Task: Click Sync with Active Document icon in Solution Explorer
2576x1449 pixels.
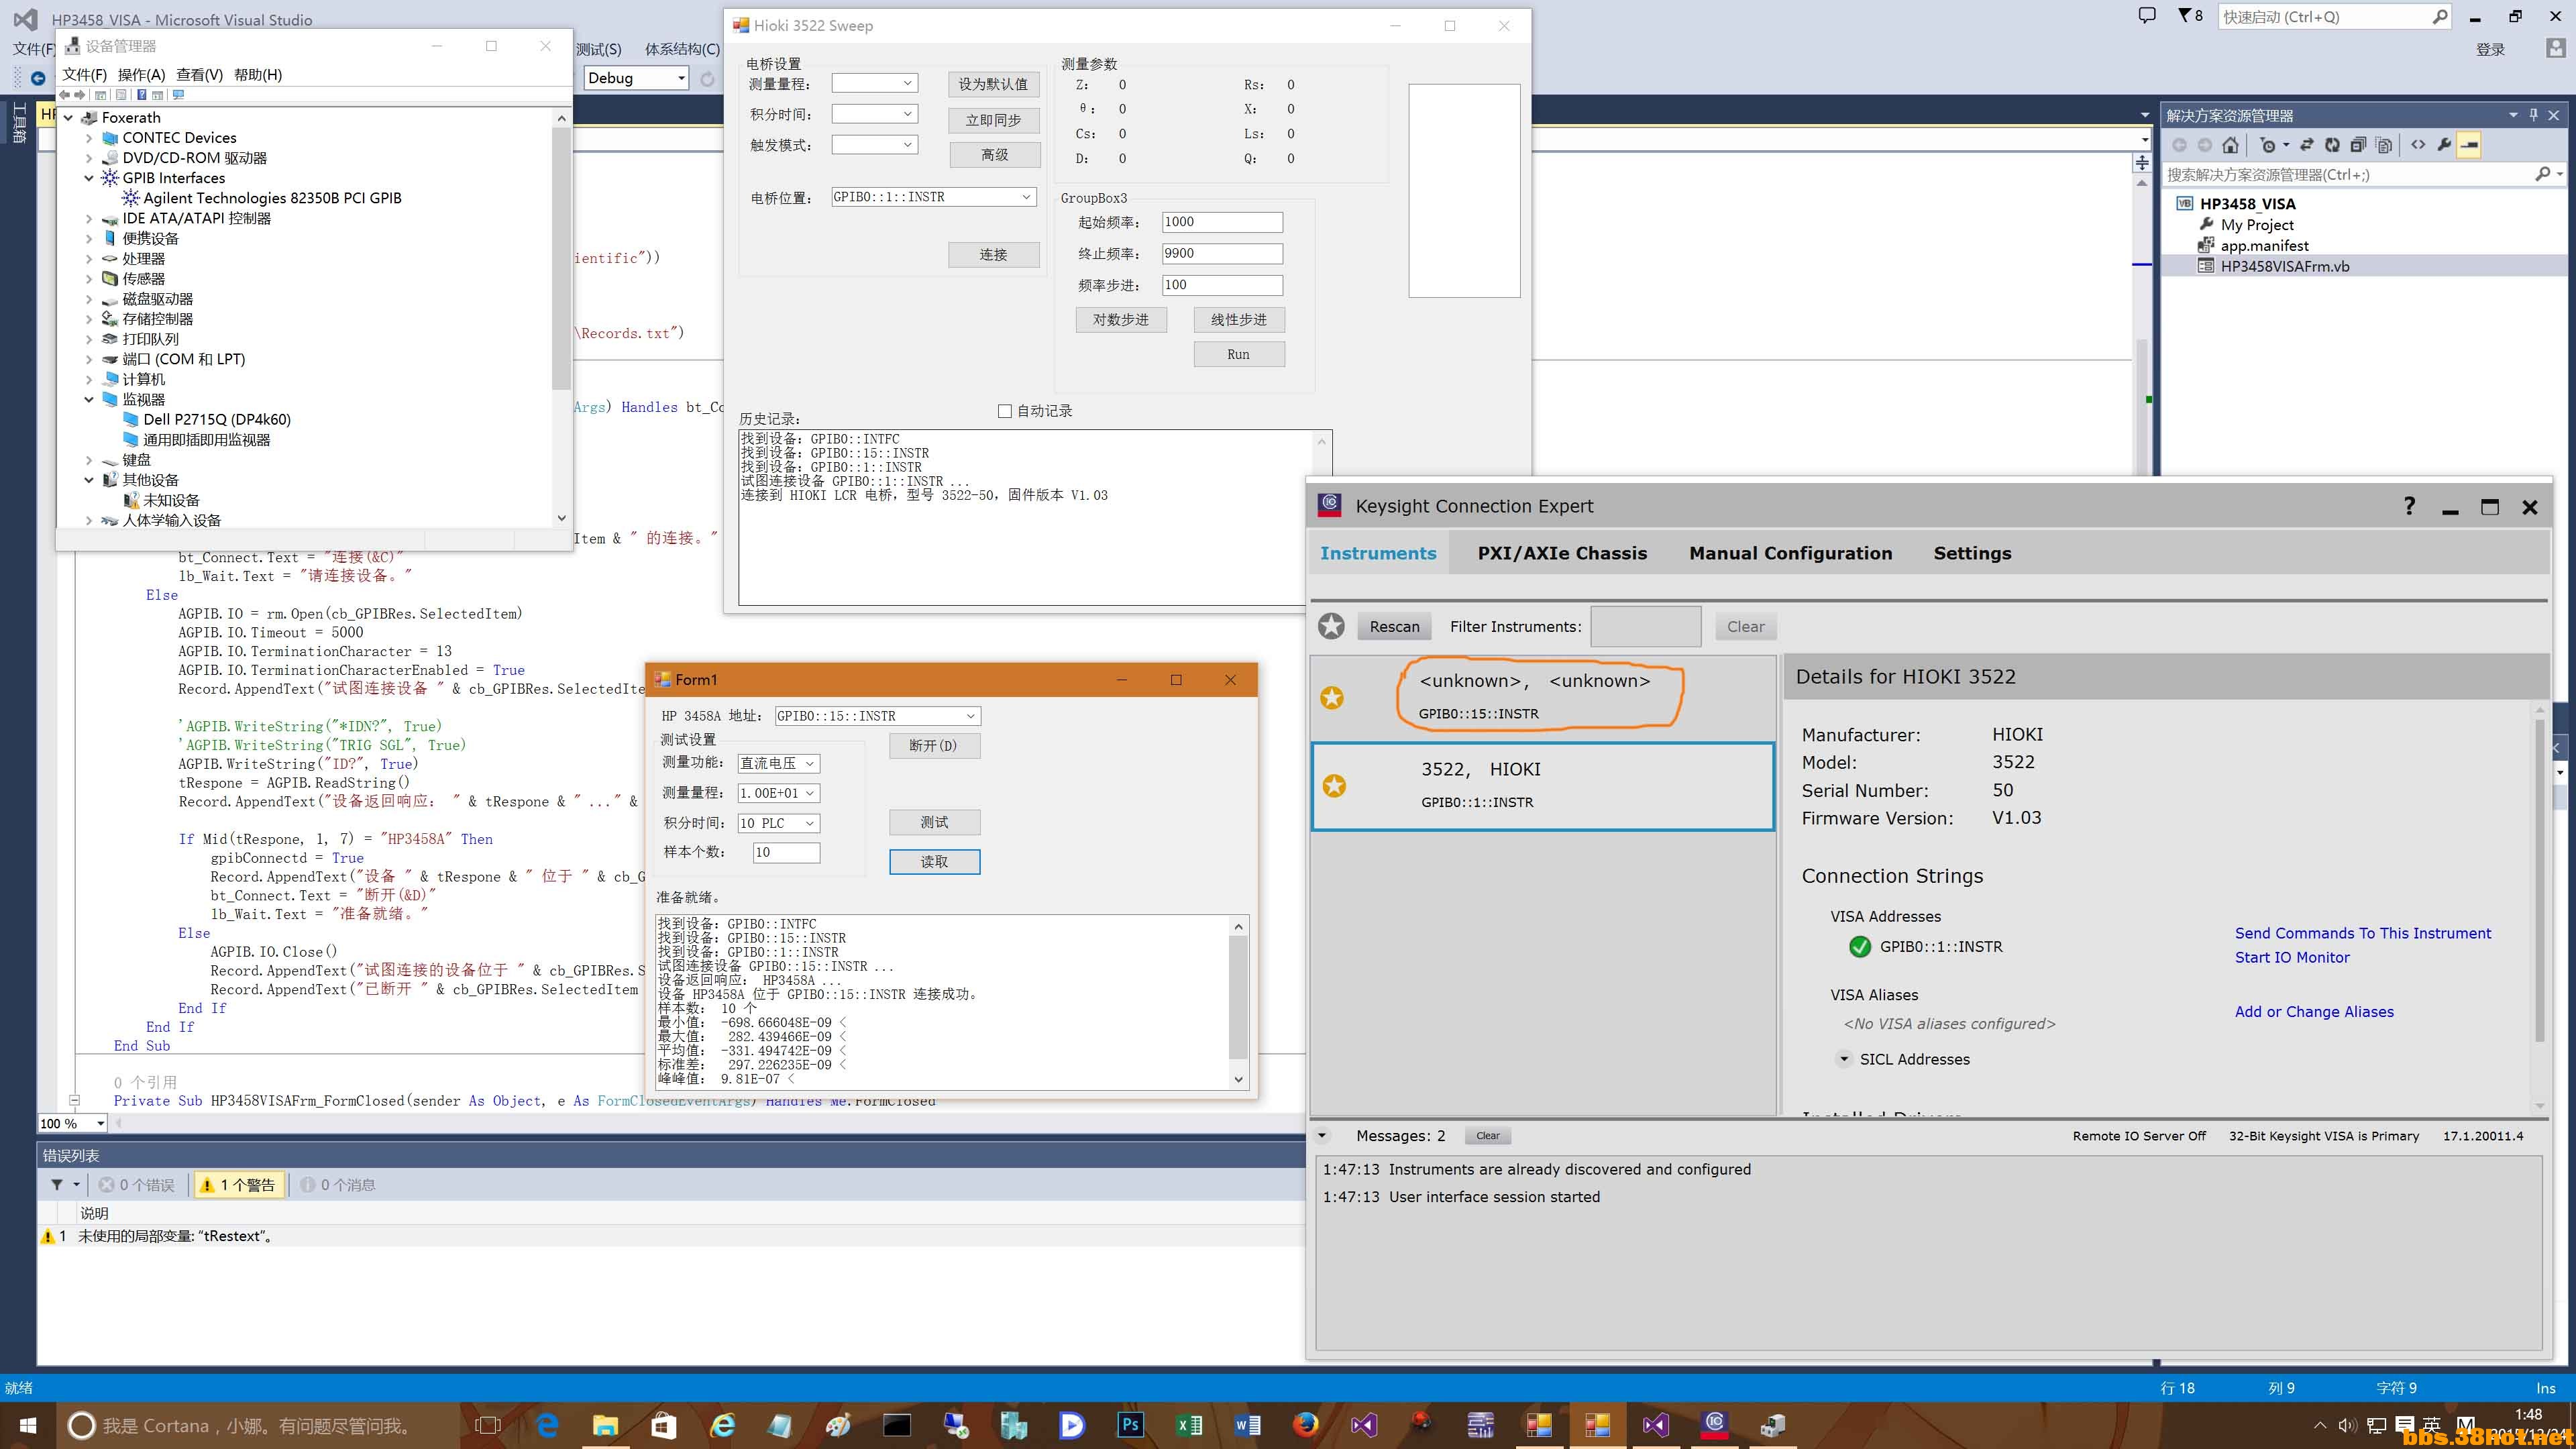Action: pos(2307,145)
